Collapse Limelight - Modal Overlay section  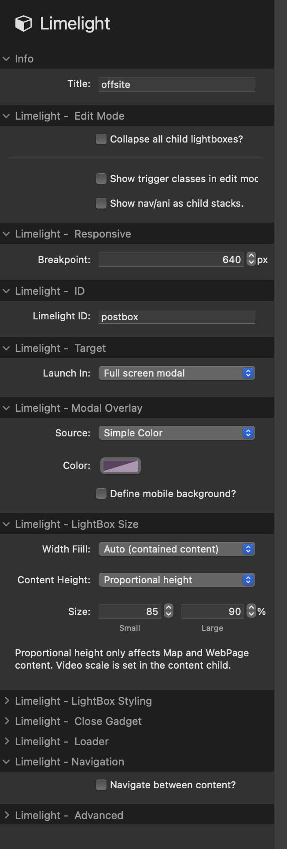click(6, 408)
